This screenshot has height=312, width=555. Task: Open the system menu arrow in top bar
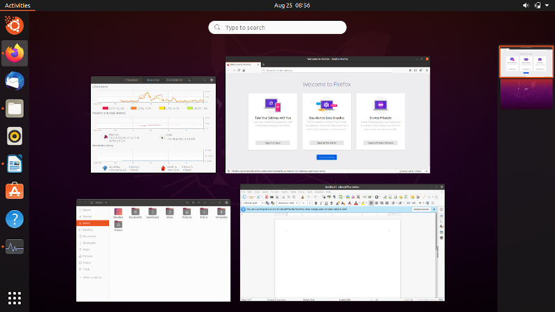[547, 6]
